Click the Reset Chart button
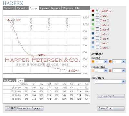 pos(111,108)
